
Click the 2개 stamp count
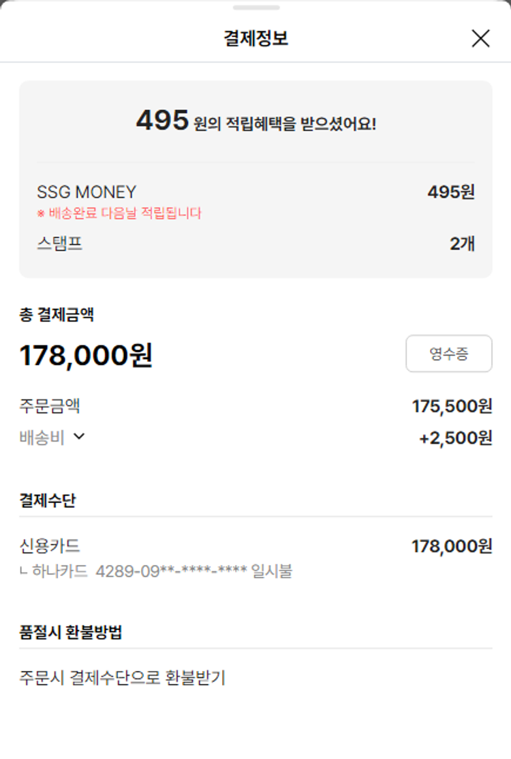(x=461, y=244)
